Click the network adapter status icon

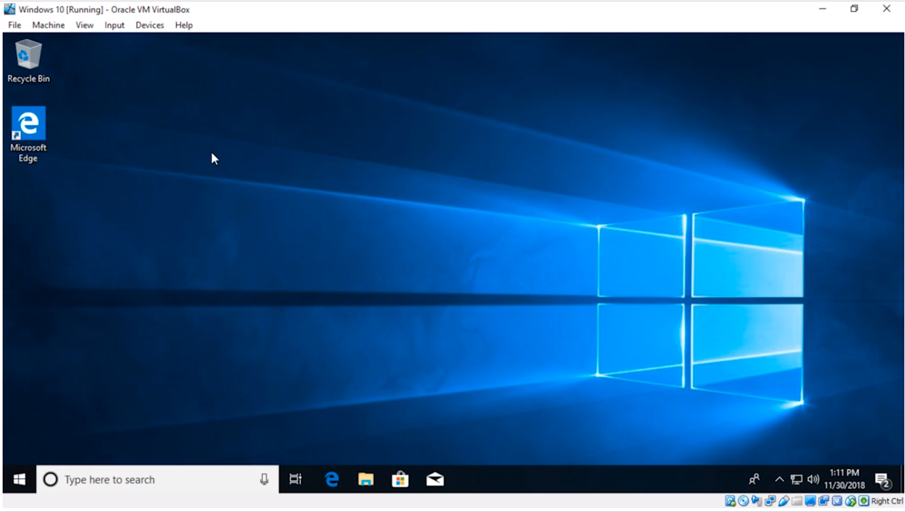click(x=770, y=501)
